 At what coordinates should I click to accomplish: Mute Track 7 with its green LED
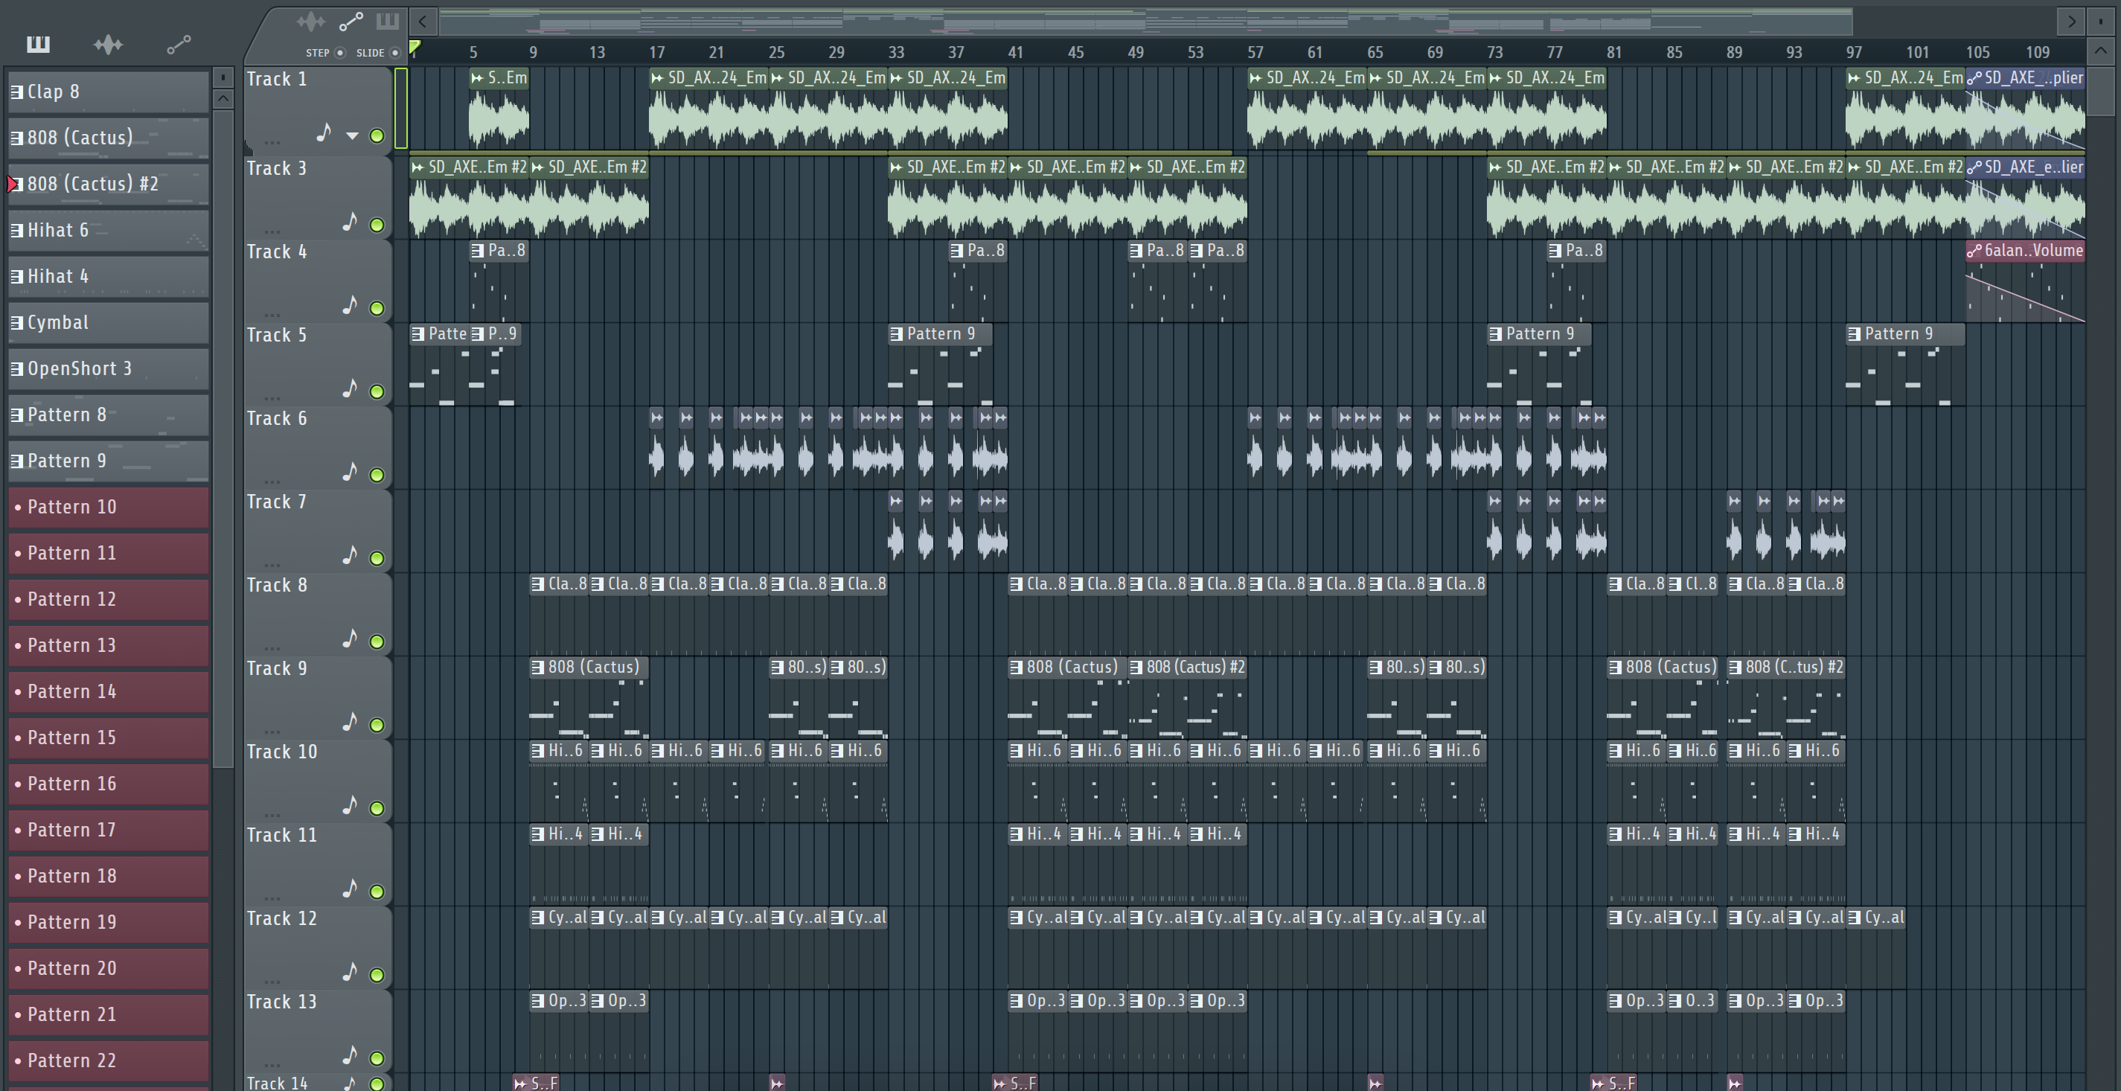[x=377, y=558]
